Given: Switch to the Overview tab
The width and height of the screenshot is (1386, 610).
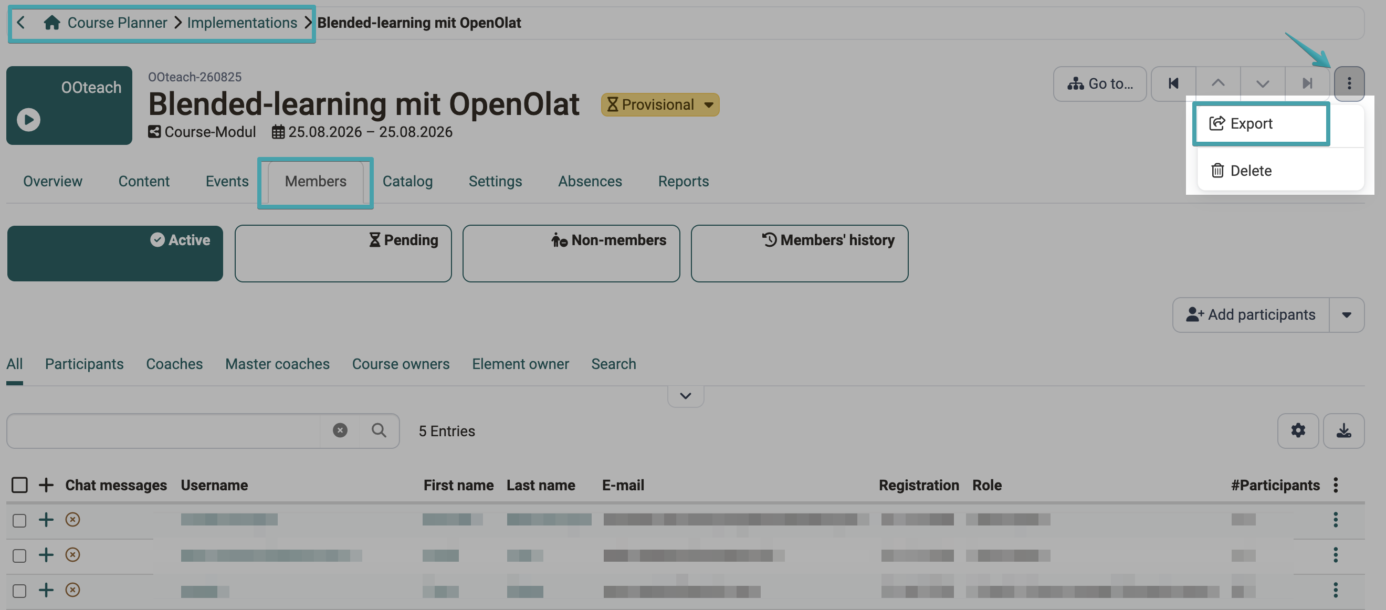Looking at the screenshot, I should 52,181.
